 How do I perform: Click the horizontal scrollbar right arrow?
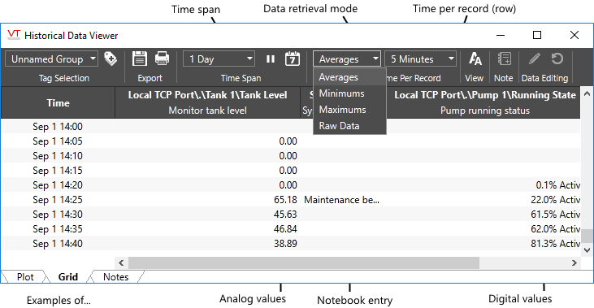coord(574,262)
